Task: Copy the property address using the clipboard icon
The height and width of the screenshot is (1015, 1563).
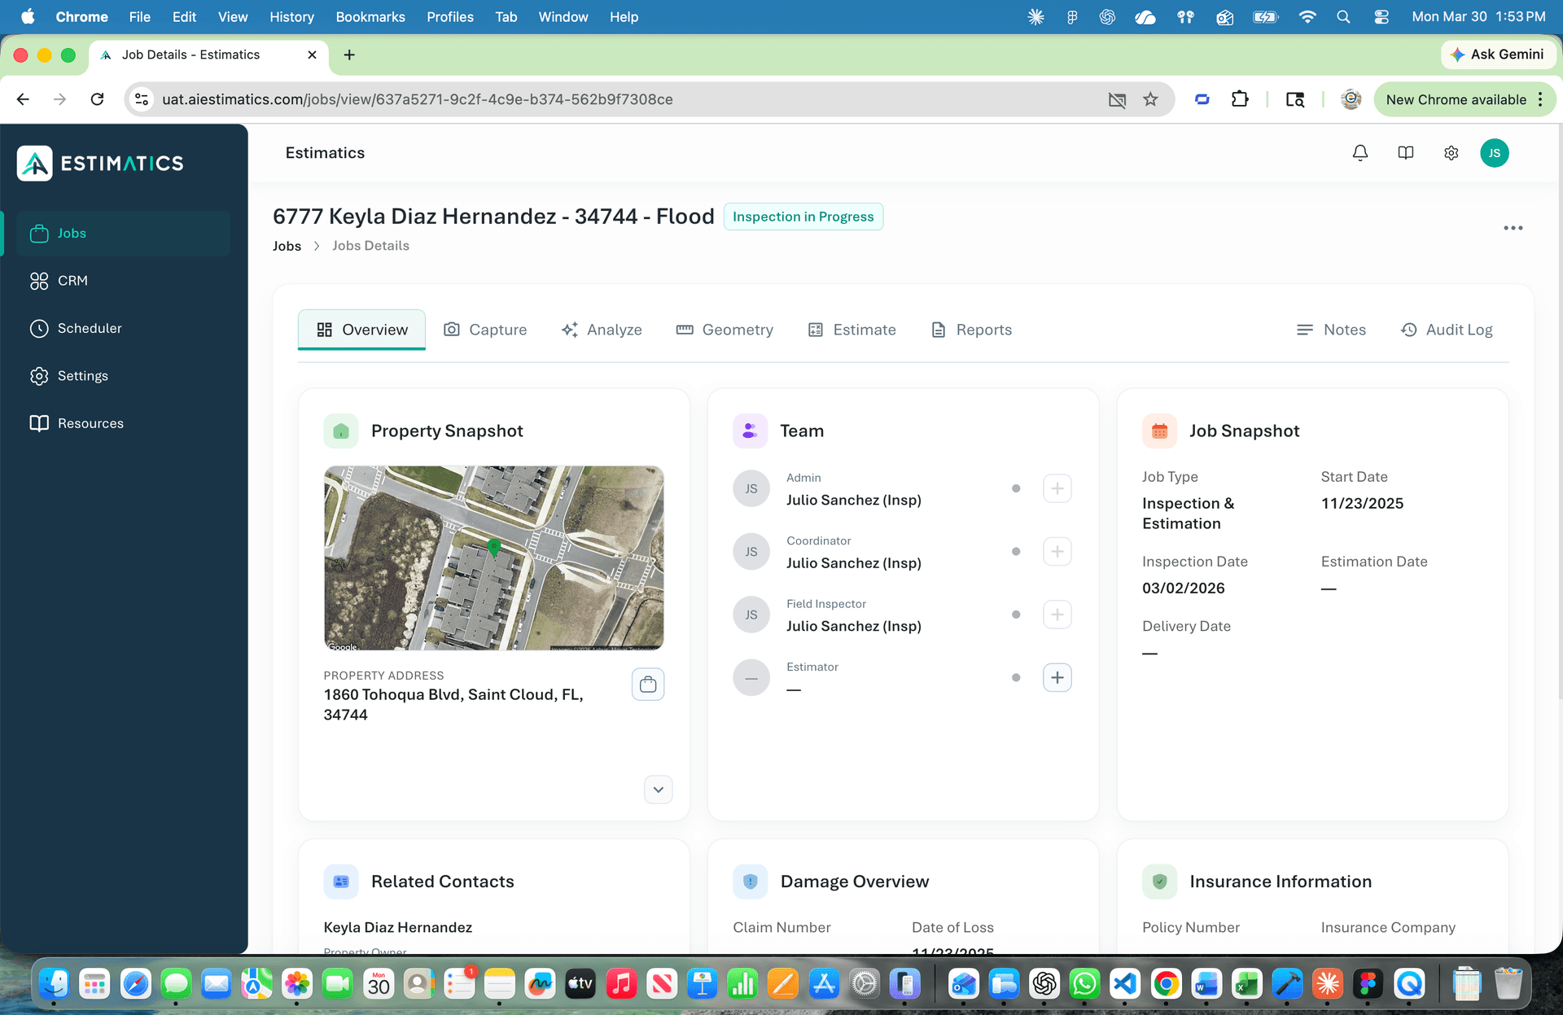Action: tap(648, 684)
